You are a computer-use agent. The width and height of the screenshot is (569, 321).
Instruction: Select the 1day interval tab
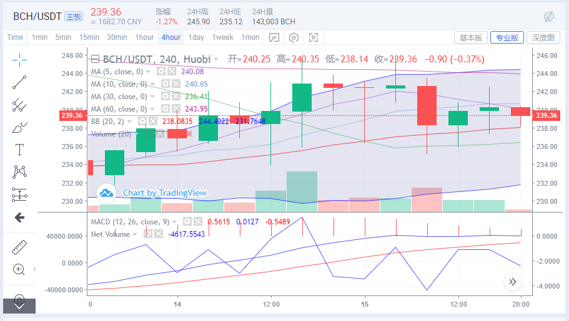(196, 37)
